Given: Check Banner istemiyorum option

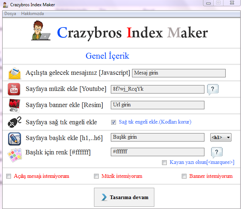Looking at the screenshot, I should point(184,176).
